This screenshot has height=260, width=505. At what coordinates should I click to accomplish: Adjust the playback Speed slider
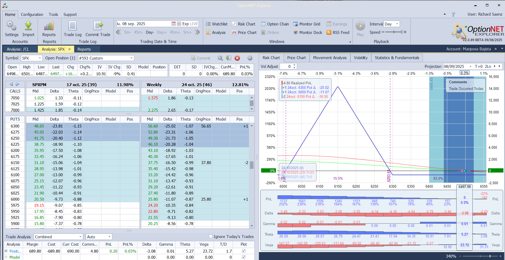coord(394,32)
